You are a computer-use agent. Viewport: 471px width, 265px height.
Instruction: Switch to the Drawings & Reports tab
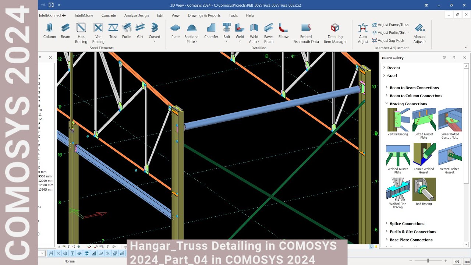click(204, 15)
